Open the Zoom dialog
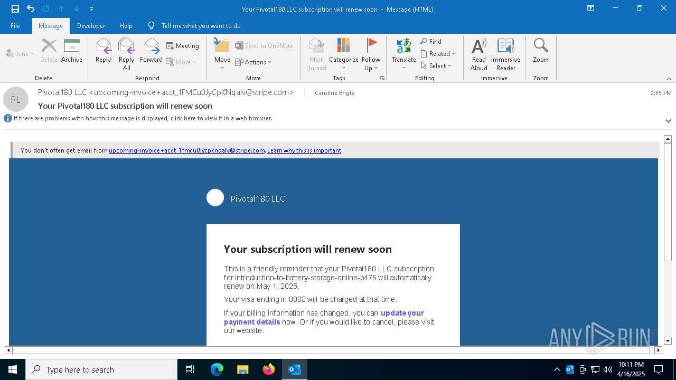The height and width of the screenshot is (380, 676). 541,51
